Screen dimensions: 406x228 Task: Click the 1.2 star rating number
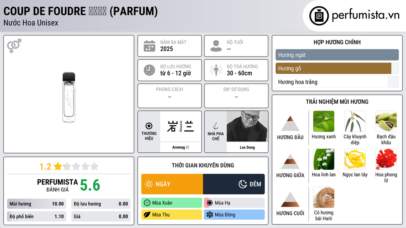tap(45, 167)
